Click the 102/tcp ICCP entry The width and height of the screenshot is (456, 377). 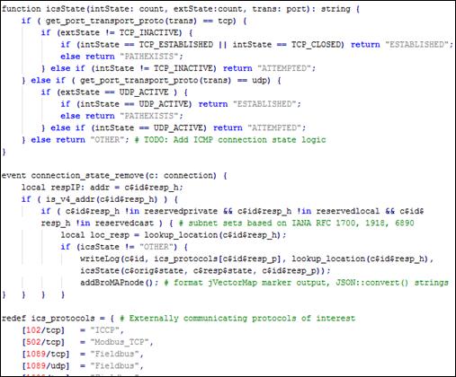tap(73, 330)
